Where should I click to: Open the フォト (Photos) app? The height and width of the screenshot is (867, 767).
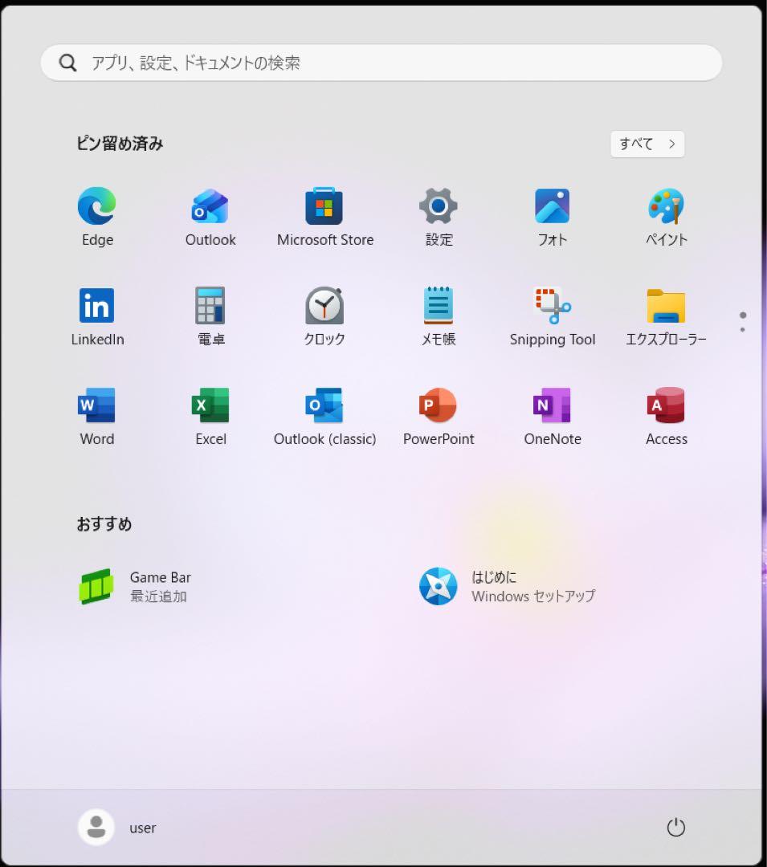[552, 206]
